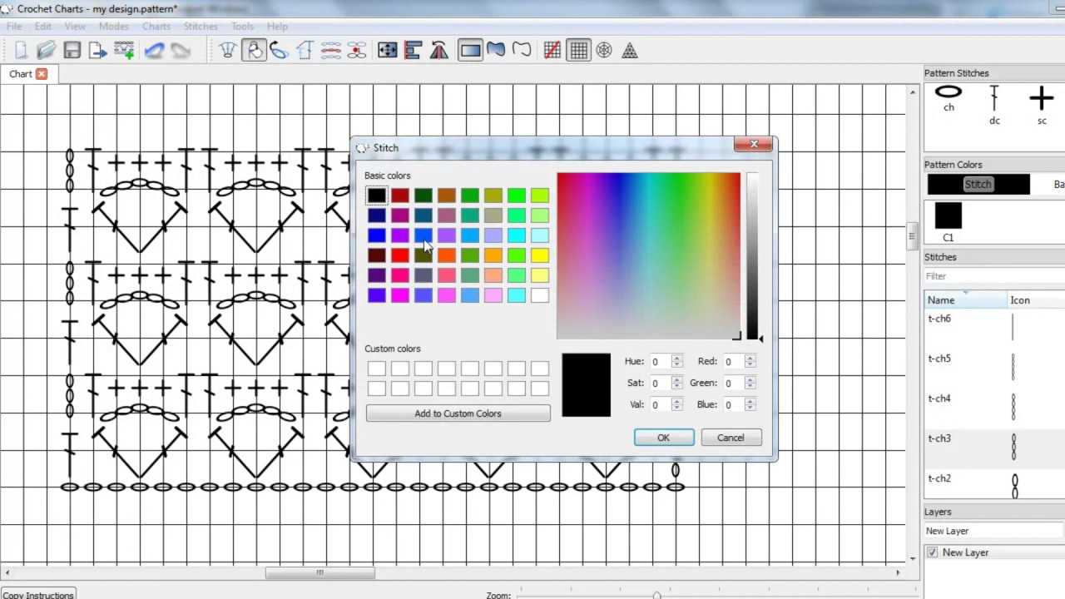Screen dimensions: 1065x599
Task: Open the Stitches menu
Action: click(201, 27)
